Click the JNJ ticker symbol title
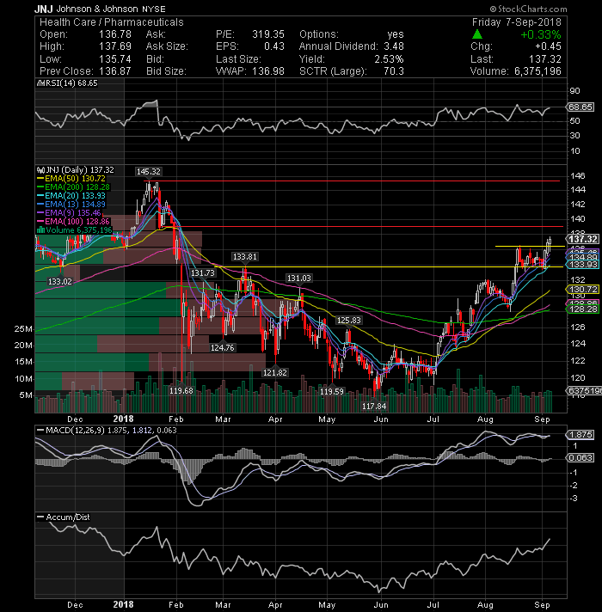The image size is (602, 612). pyautogui.click(x=44, y=9)
